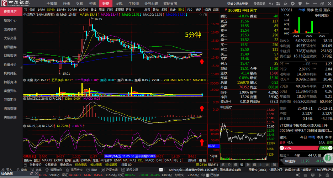The image size is (333, 178).
Task: Toggle 叠加 overlay mode
Action: coord(156,10)
